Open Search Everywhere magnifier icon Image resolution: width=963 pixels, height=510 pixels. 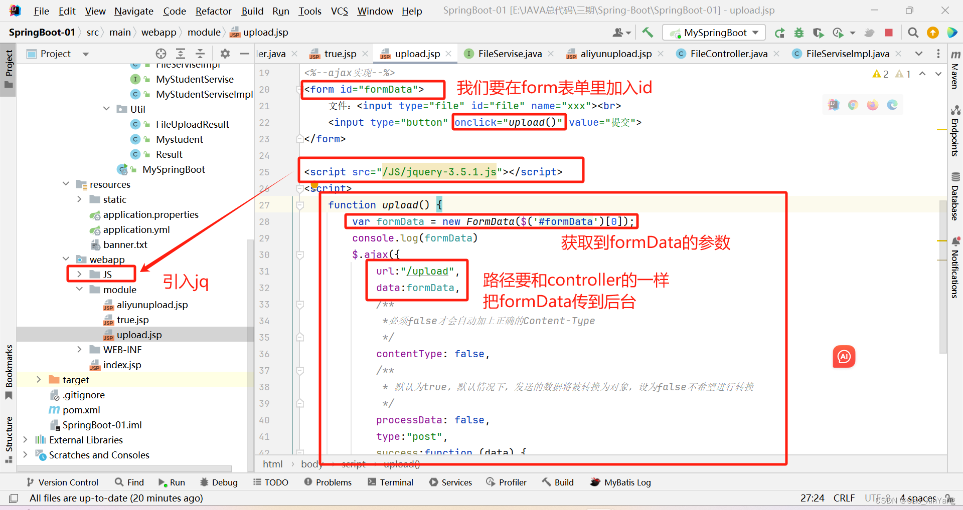tap(913, 33)
